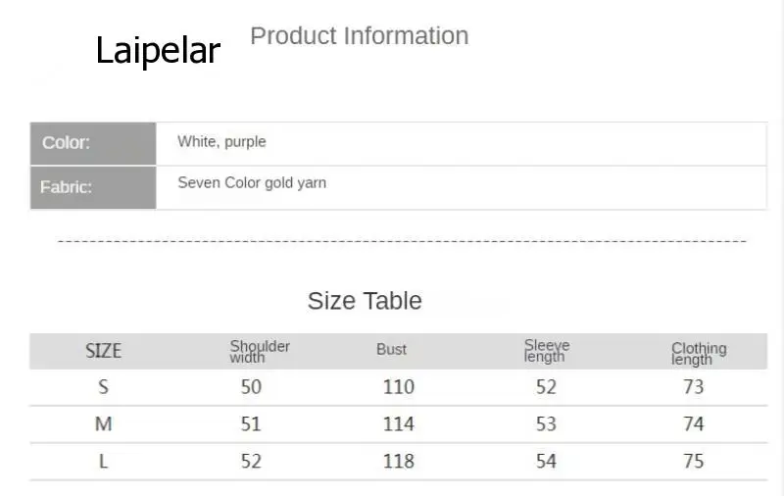Select the Product Information heading
The image size is (784, 496).
tap(359, 36)
